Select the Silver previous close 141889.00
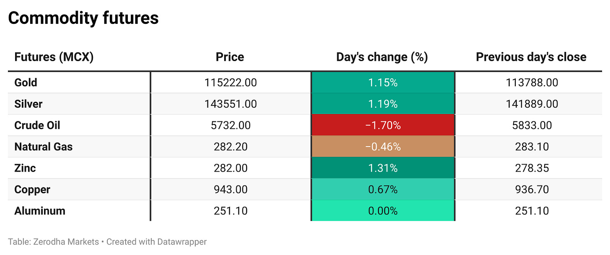The width and height of the screenshot is (610, 255). point(532,104)
